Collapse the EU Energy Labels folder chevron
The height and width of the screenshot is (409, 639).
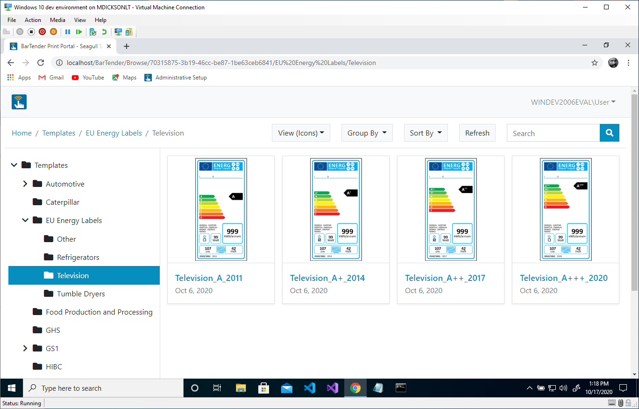coord(25,221)
